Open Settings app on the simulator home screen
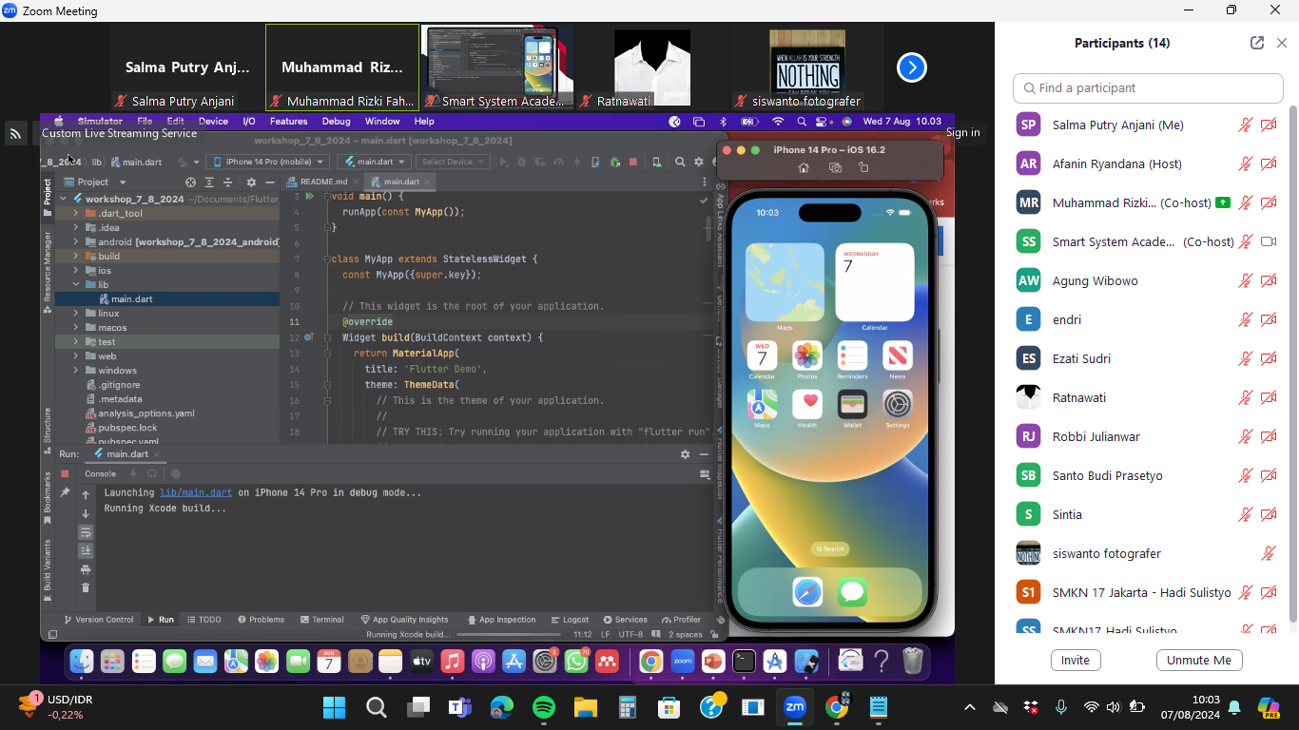Screen dimensions: 1299x730 [x=898, y=404]
